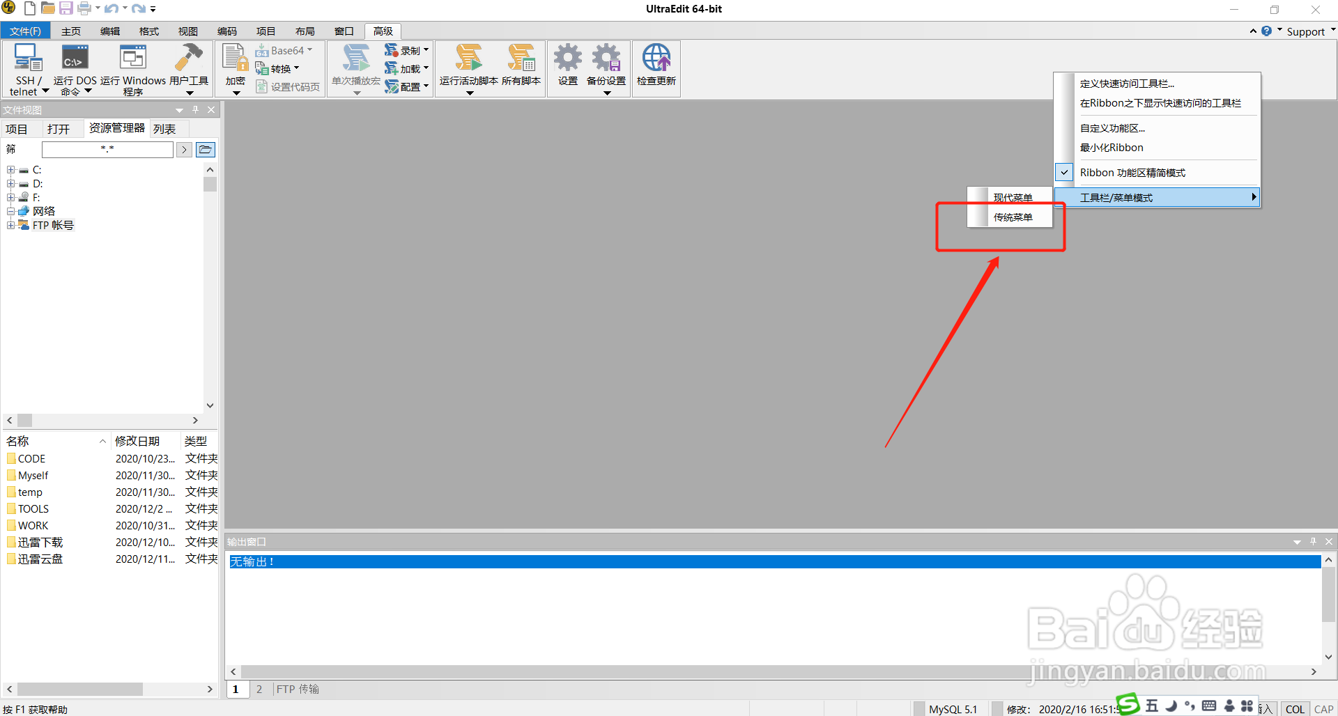
Task: Click filter apply arrow button
Action: pos(184,149)
